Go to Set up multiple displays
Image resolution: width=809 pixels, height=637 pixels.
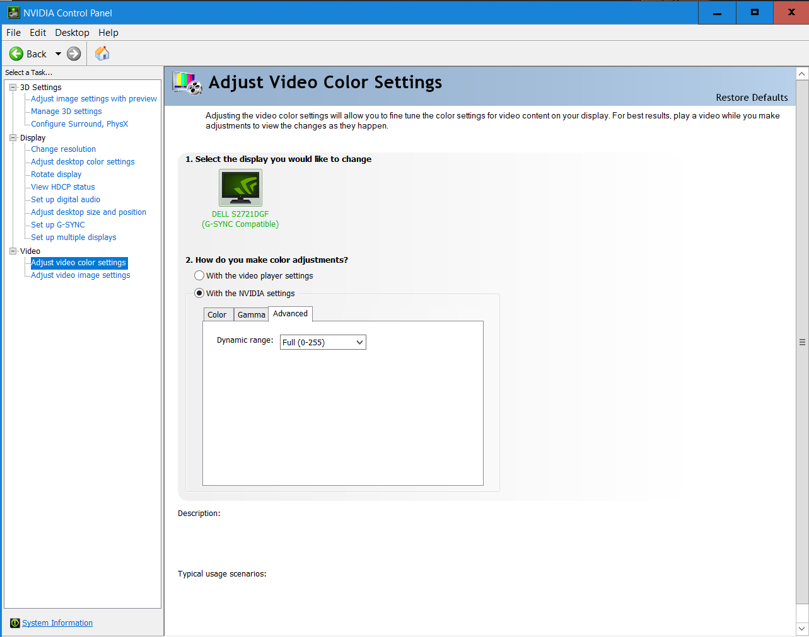74,238
